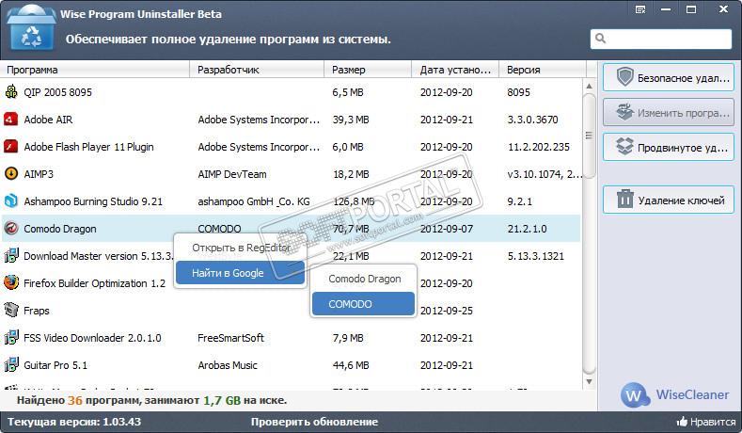The height and width of the screenshot is (433, 742).
Task: Click the QIP 2005 flower icon
Action: pyautogui.click(x=11, y=91)
